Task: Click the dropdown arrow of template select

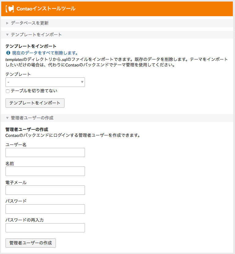Action: coord(82,82)
